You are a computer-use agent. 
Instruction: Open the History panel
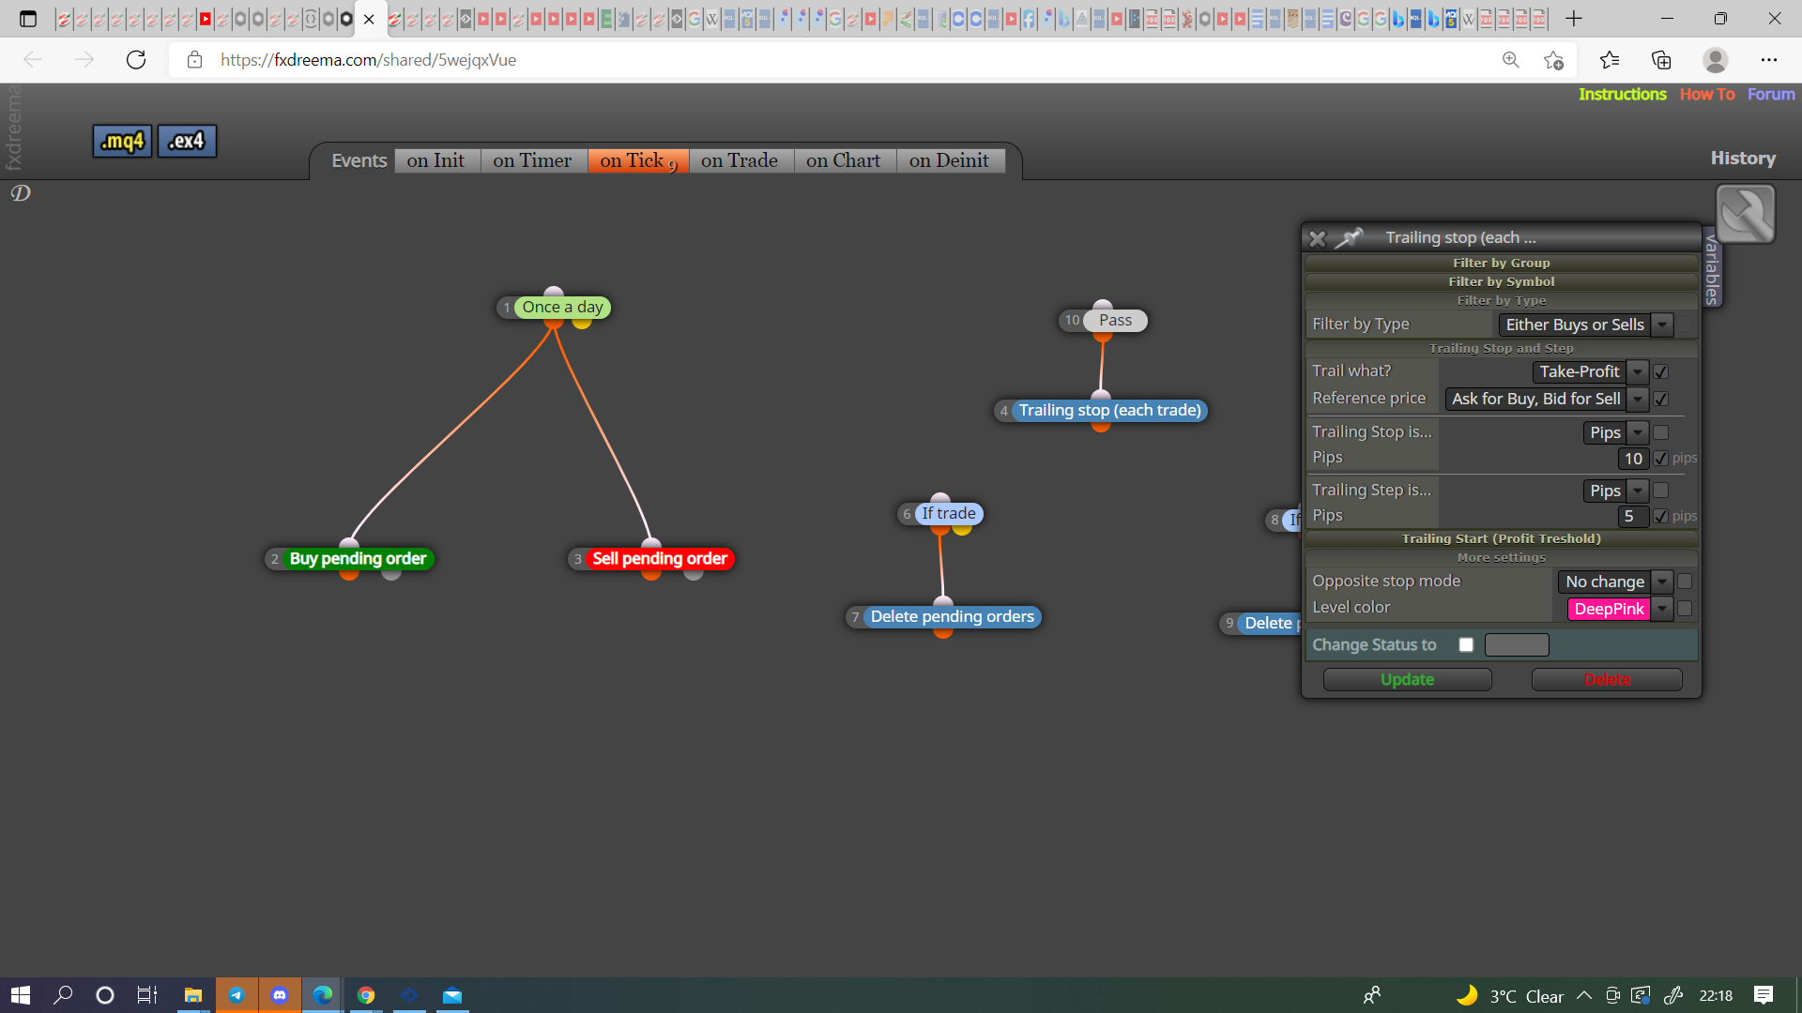[1743, 158]
